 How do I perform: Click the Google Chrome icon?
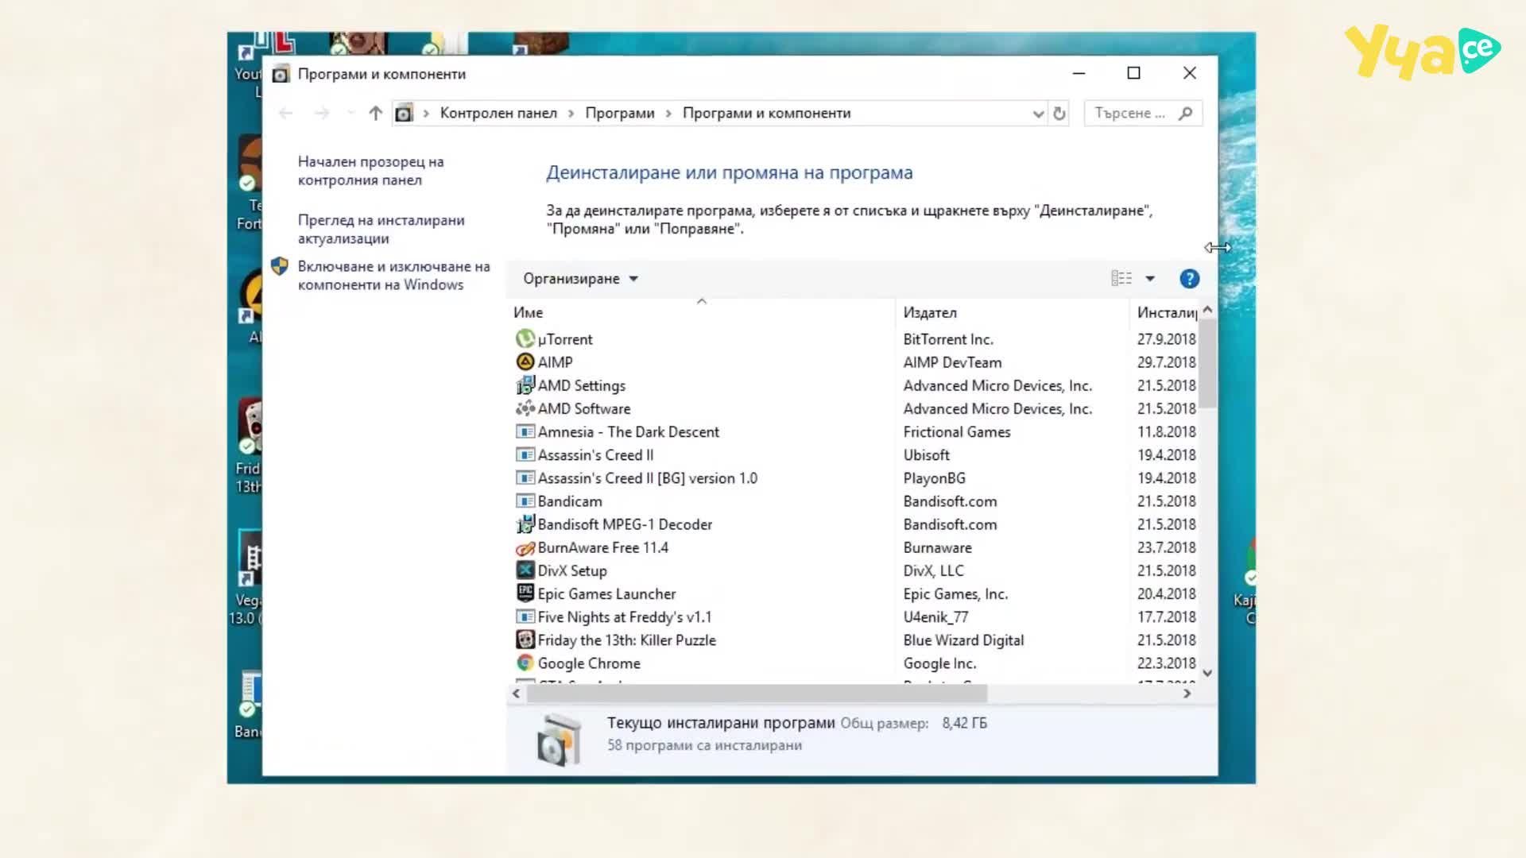coord(525,663)
